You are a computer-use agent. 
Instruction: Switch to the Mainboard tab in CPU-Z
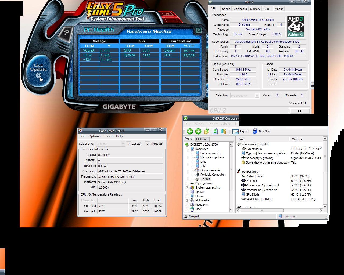tap(240, 9)
